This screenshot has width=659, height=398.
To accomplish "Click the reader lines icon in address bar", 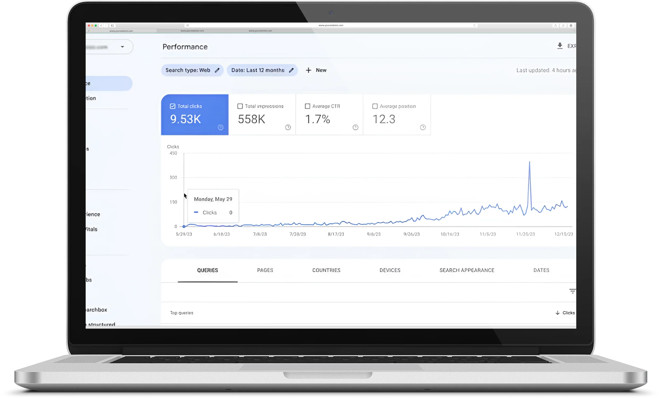I will tap(188, 26).
